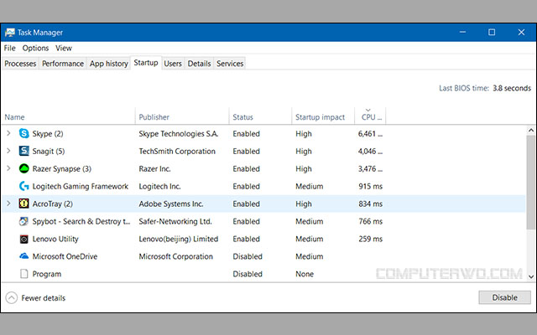537x335 pixels.
Task: Open the View menu
Action: tap(64, 49)
